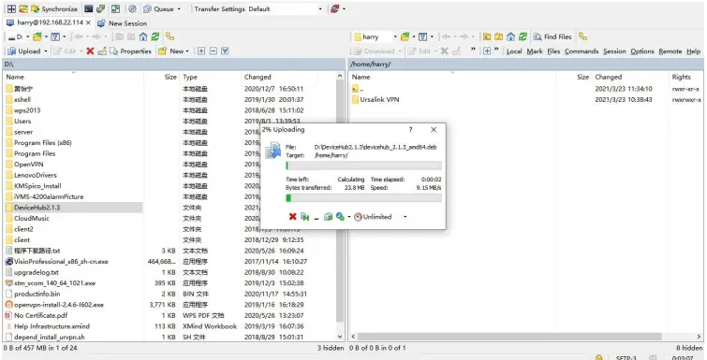
Task: Open the Session menu
Action: click(x=614, y=51)
